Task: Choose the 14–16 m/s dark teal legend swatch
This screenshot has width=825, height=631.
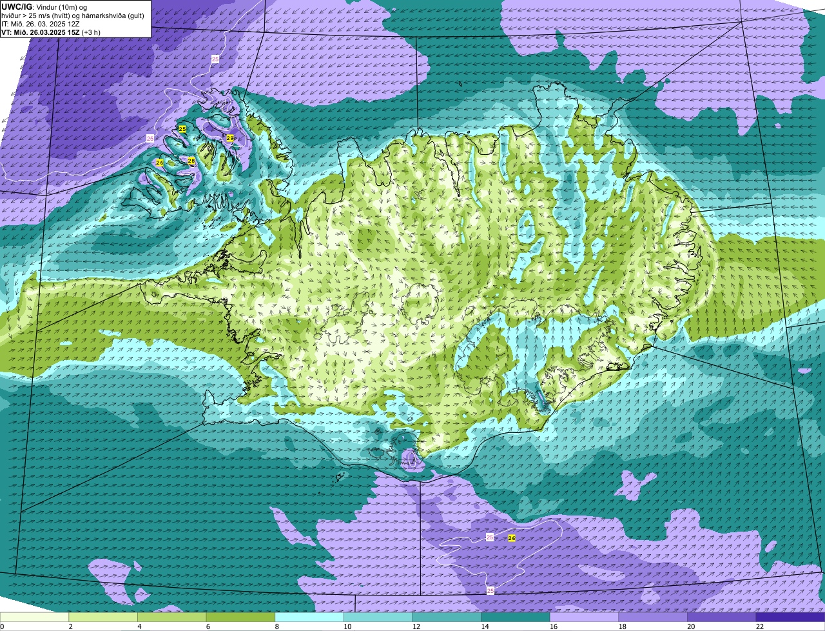Action: coord(516,617)
